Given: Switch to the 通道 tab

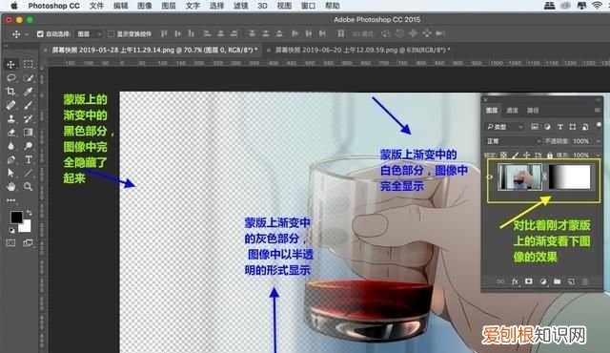Looking at the screenshot, I should pyautogui.click(x=512, y=111).
